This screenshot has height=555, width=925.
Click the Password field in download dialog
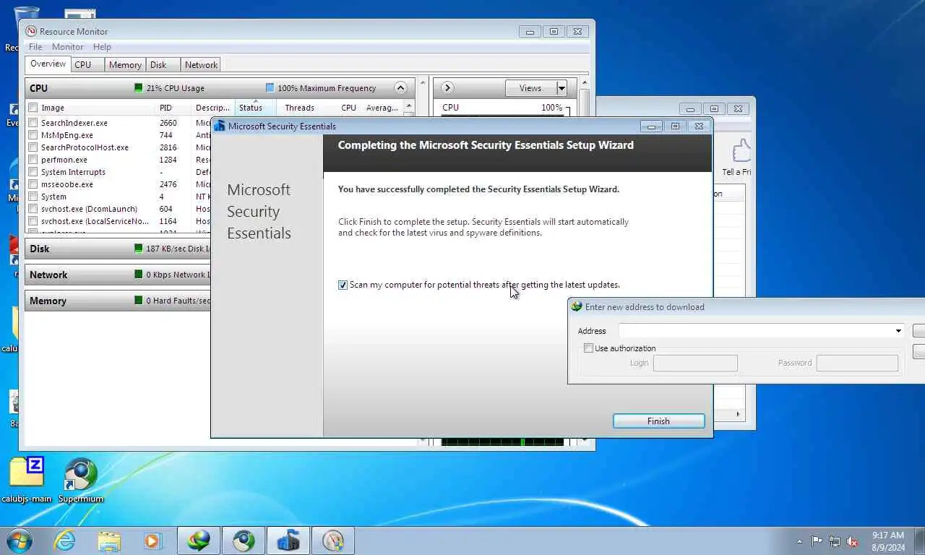(x=857, y=363)
